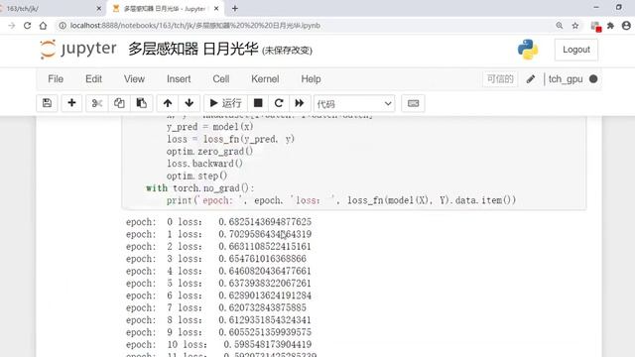View site information icon in address bar
The image size is (635, 357).
pos(63,26)
